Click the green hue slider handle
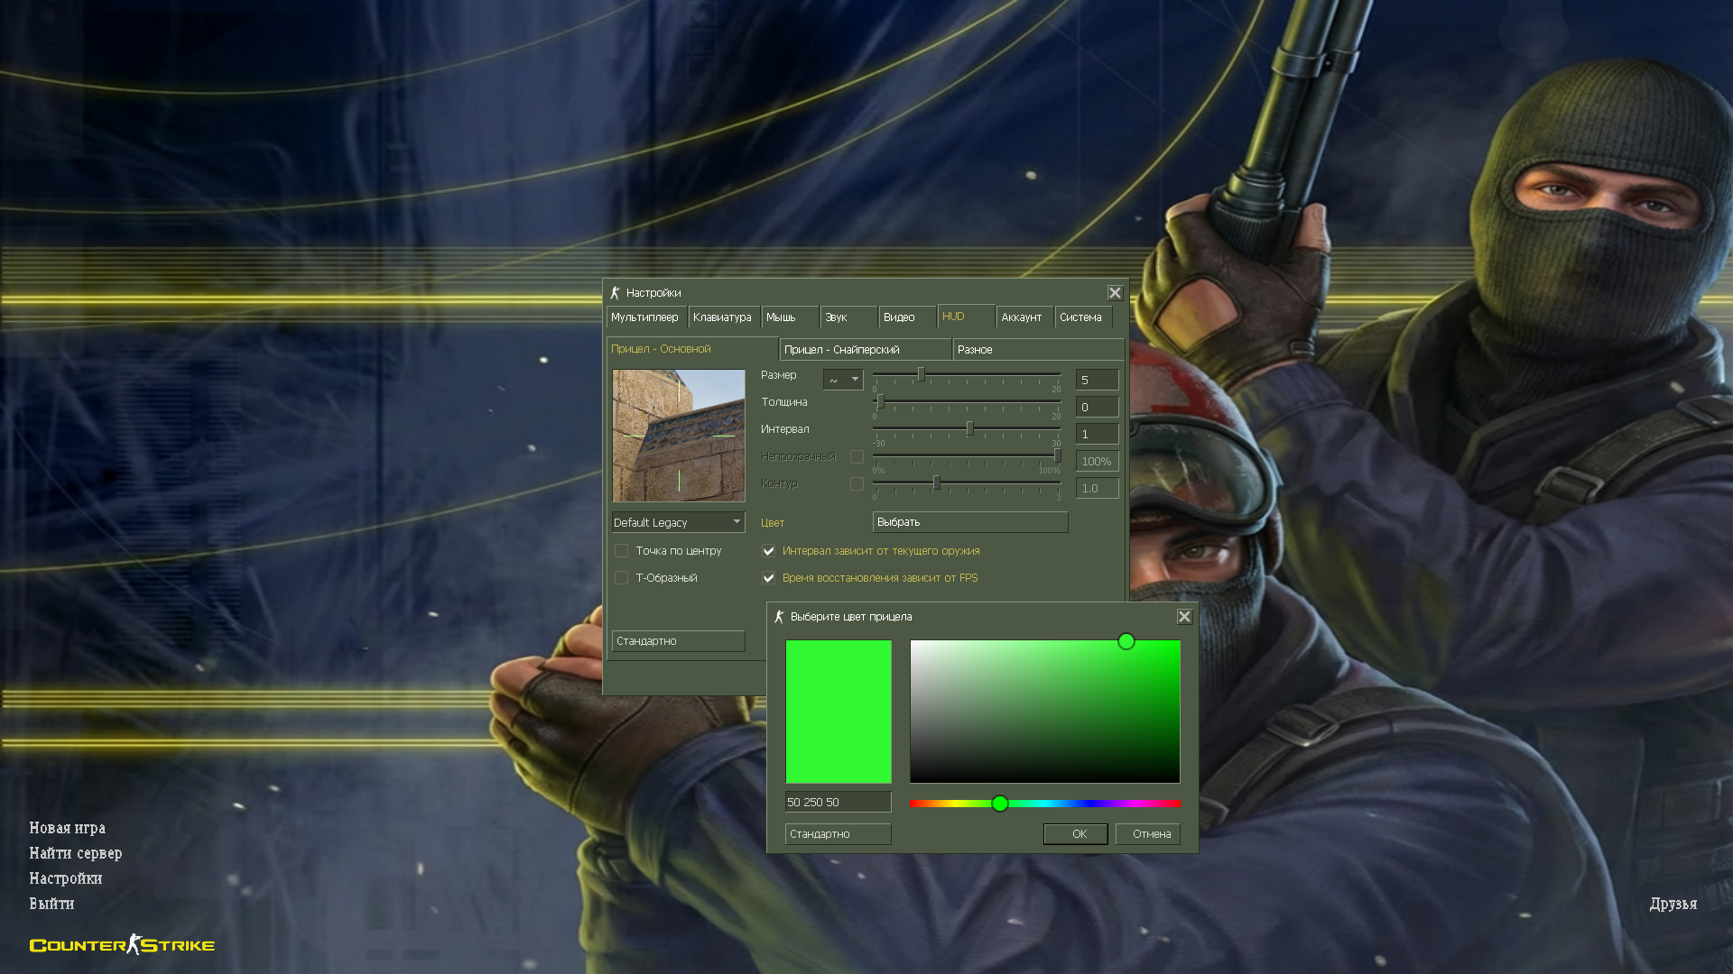This screenshot has width=1733, height=974. tap(999, 804)
